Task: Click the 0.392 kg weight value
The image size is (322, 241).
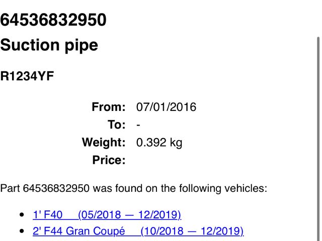Action: [159, 143]
